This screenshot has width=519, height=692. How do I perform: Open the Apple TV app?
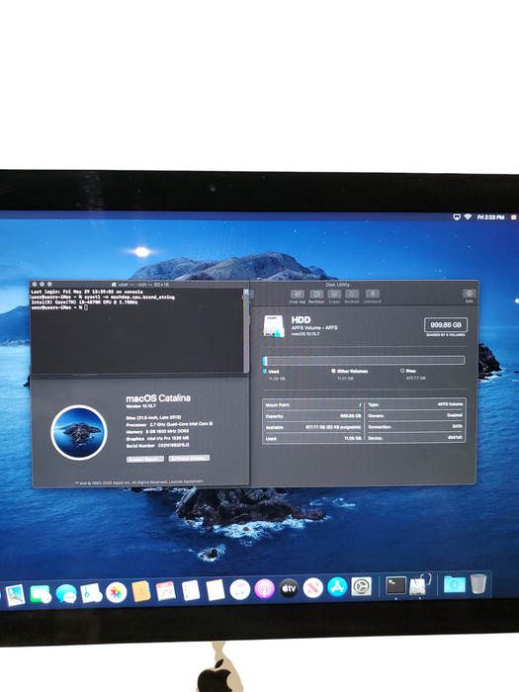coord(289,588)
